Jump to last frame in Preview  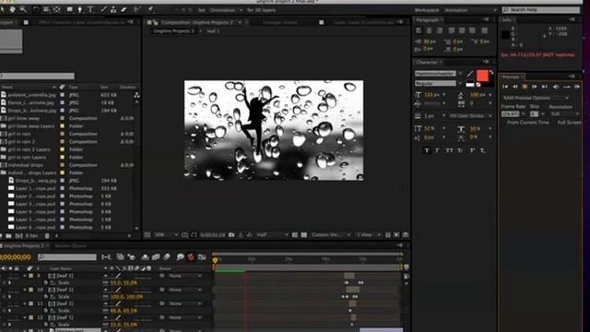click(545, 87)
